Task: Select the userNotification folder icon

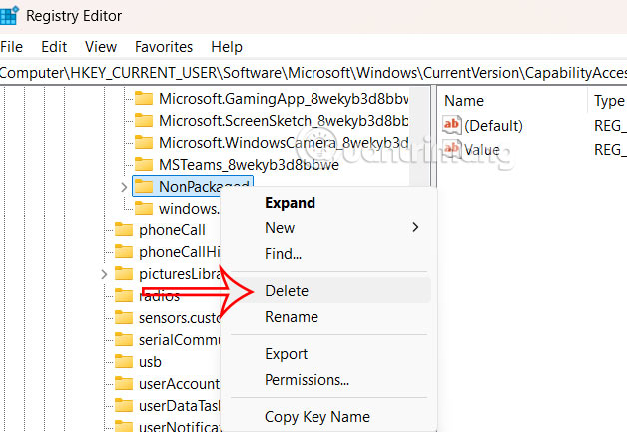Action: (x=124, y=426)
